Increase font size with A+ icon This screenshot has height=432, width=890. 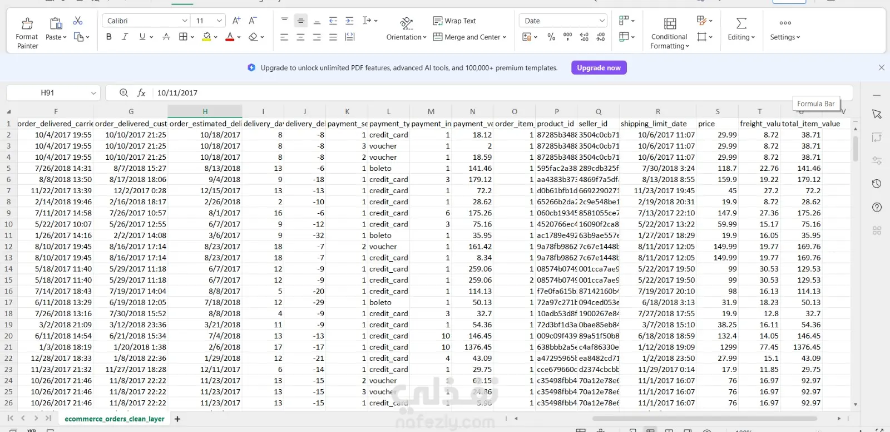tap(236, 21)
